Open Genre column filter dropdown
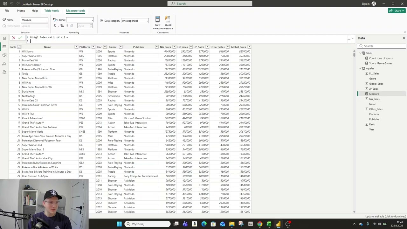407x229 pixels. 121,47
